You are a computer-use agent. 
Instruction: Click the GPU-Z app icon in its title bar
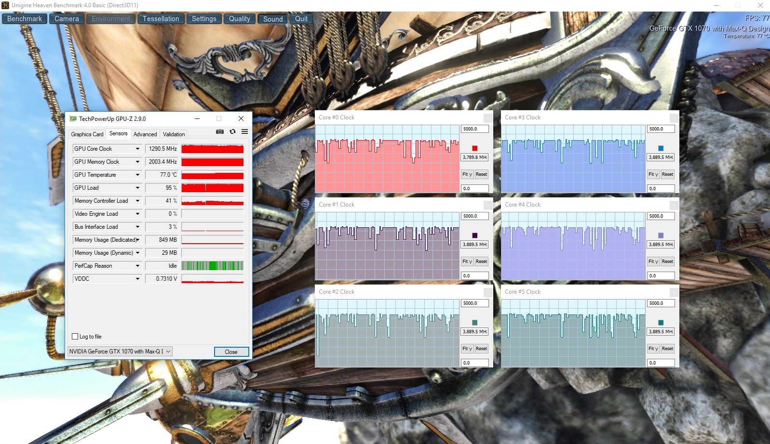[x=73, y=118]
